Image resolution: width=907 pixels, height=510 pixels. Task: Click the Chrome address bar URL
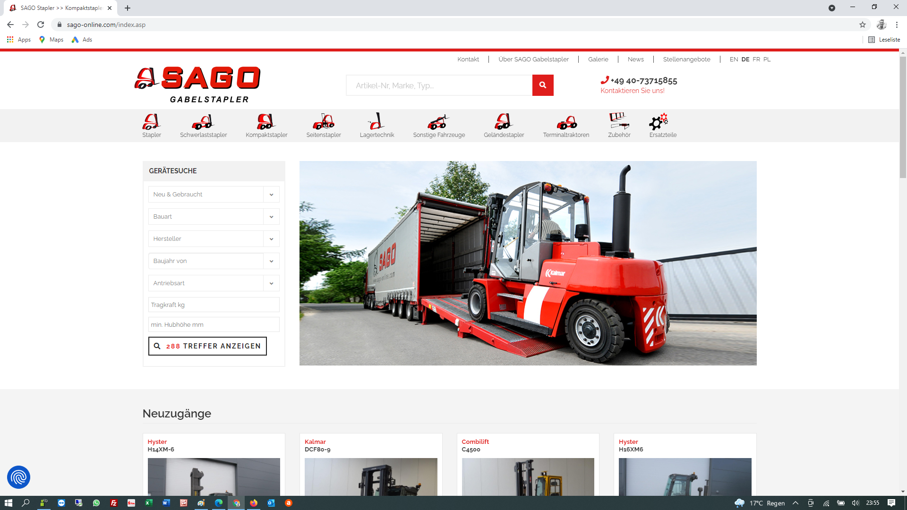[x=106, y=25]
